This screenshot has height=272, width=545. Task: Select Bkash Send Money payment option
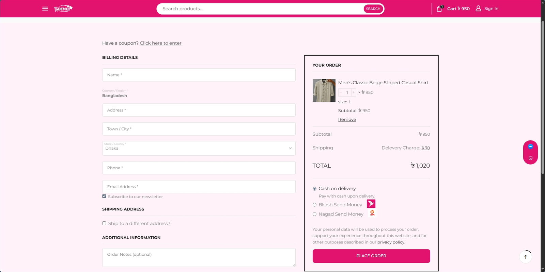coord(314,205)
